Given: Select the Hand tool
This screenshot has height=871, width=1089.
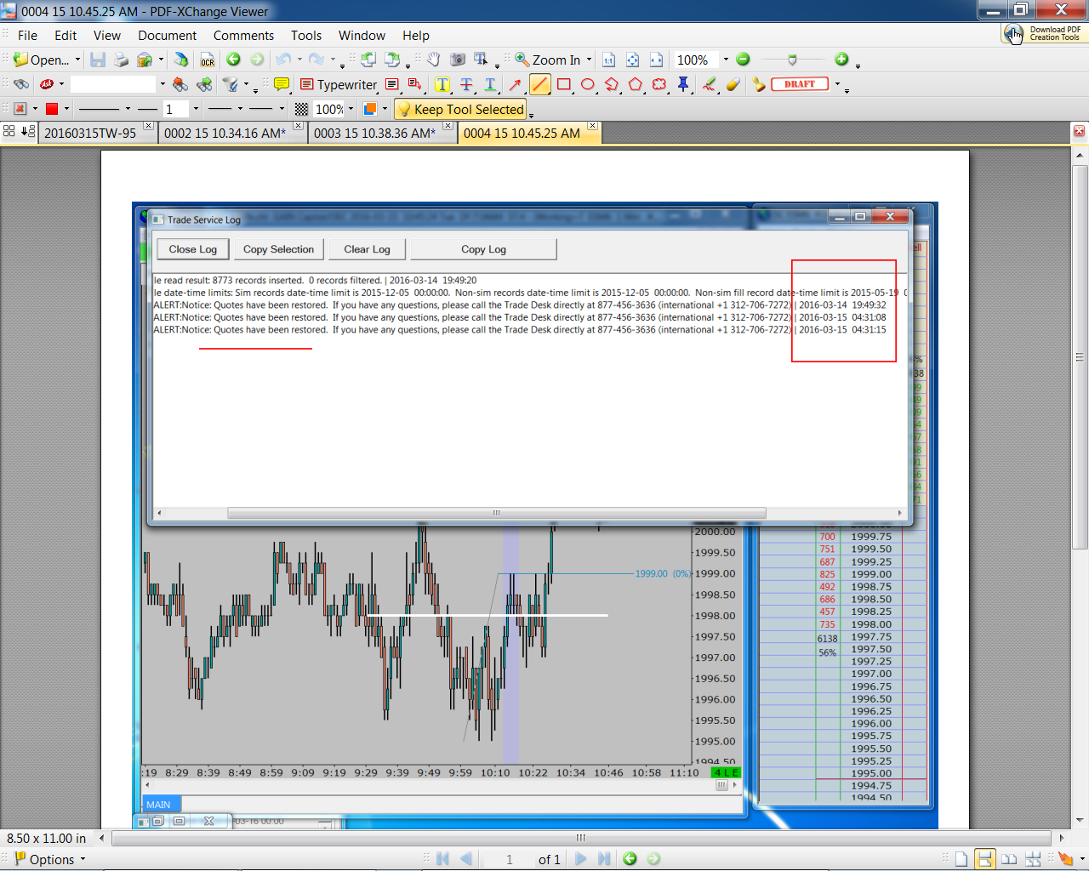Looking at the screenshot, I should coord(434,60).
